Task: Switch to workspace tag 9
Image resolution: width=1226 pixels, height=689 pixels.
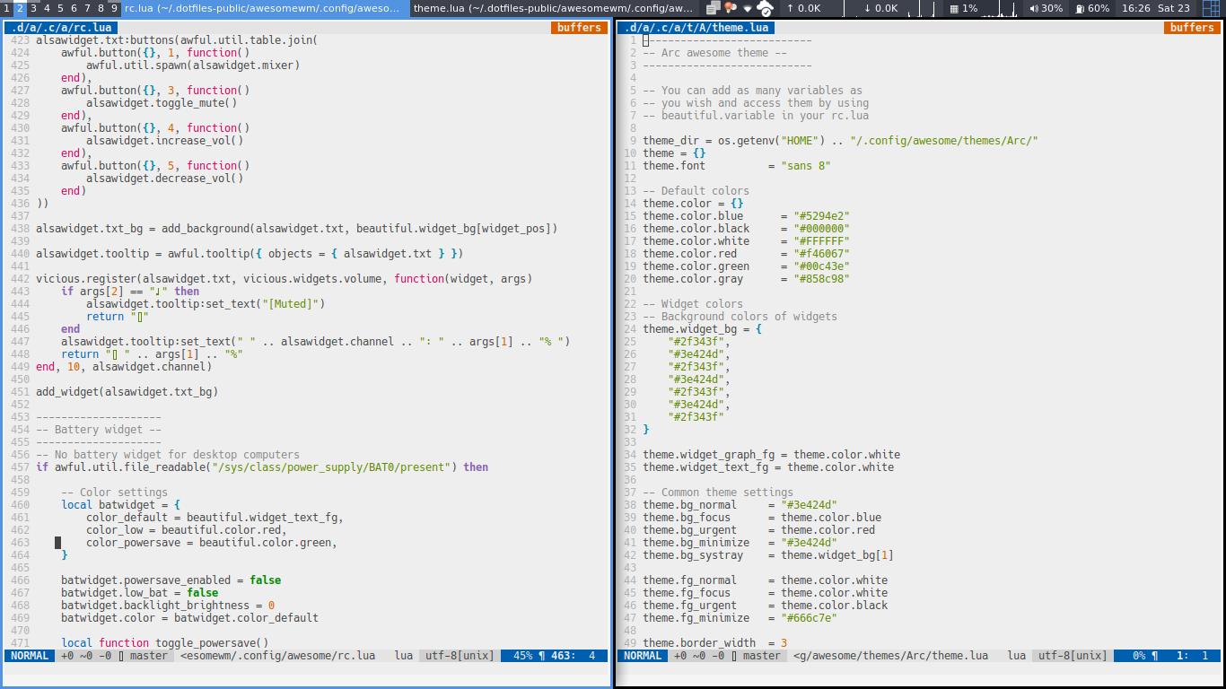Action: click(x=114, y=8)
